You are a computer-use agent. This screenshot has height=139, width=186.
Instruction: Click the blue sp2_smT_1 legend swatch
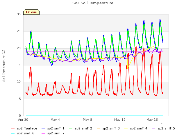[x=43, y=129]
